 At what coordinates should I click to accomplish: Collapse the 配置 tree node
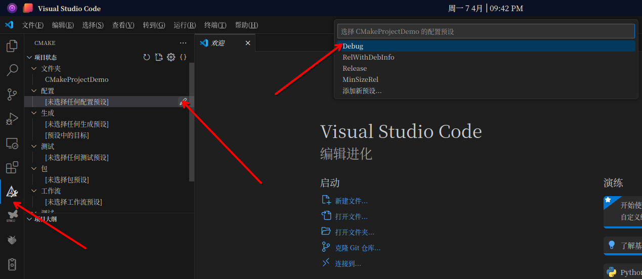[x=34, y=90]
